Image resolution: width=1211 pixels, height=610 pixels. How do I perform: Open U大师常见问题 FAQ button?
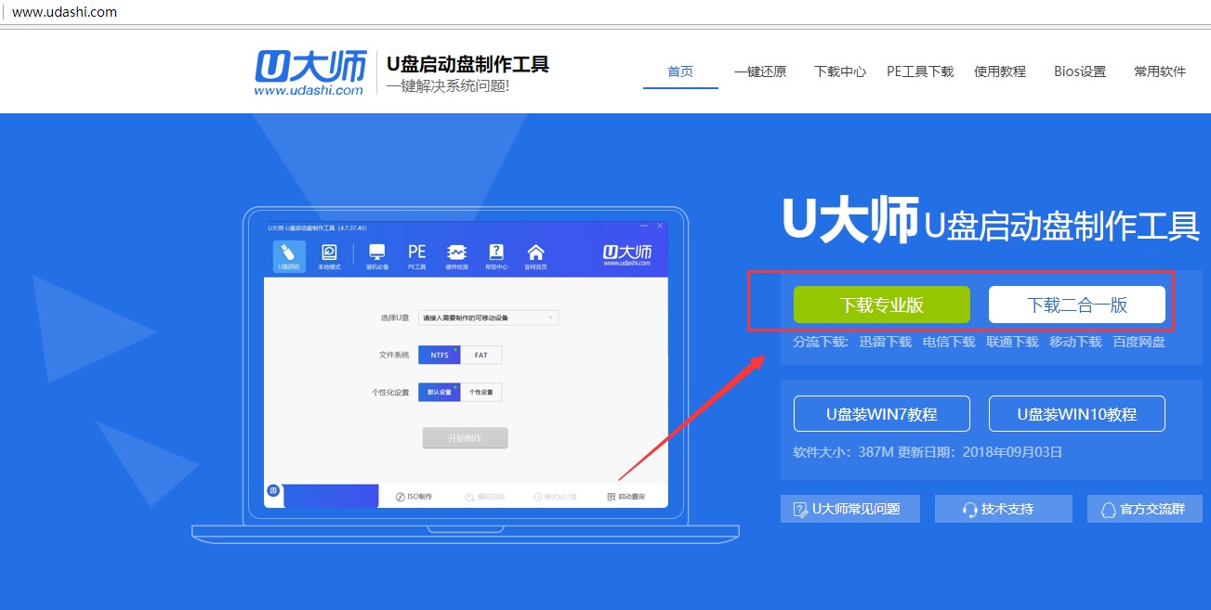850,509
